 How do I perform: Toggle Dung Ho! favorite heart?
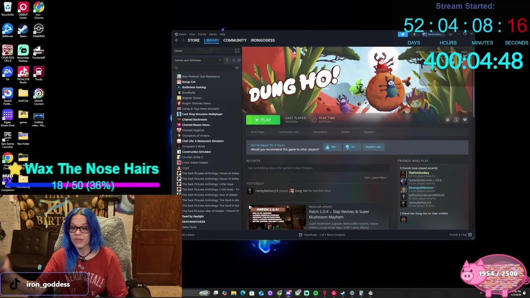point(465,120)
